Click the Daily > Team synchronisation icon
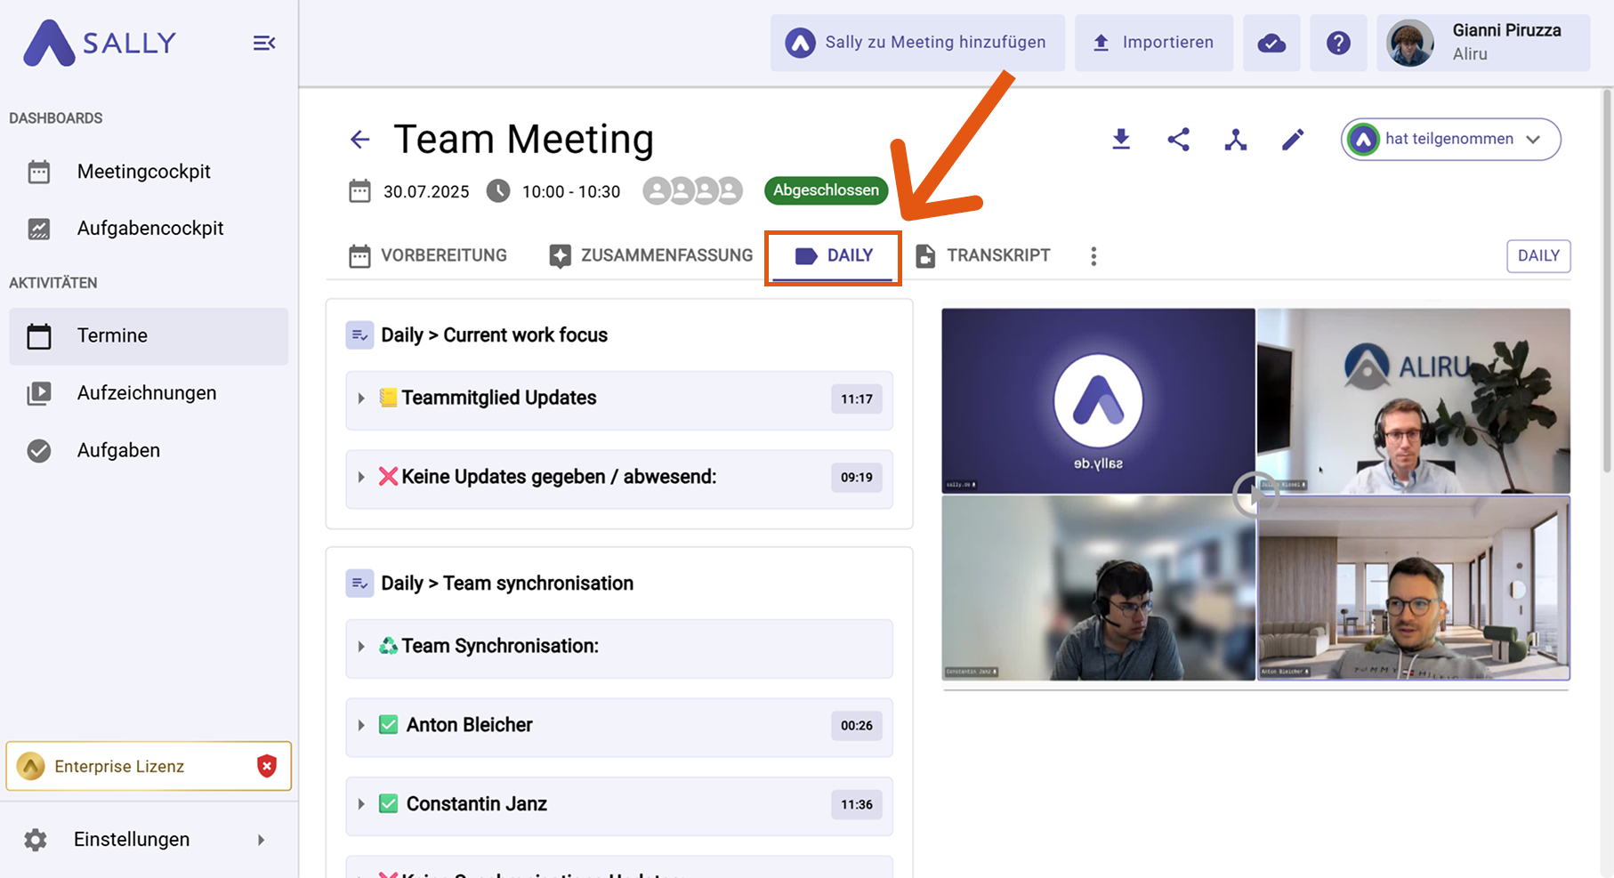The image size is (1614, 878). point(359,584)
